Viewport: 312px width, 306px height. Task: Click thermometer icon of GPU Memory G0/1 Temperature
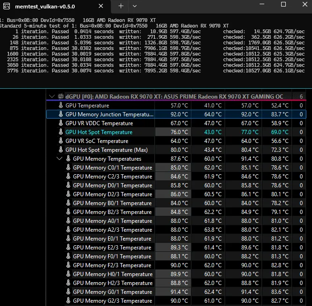tap(68, 292)
